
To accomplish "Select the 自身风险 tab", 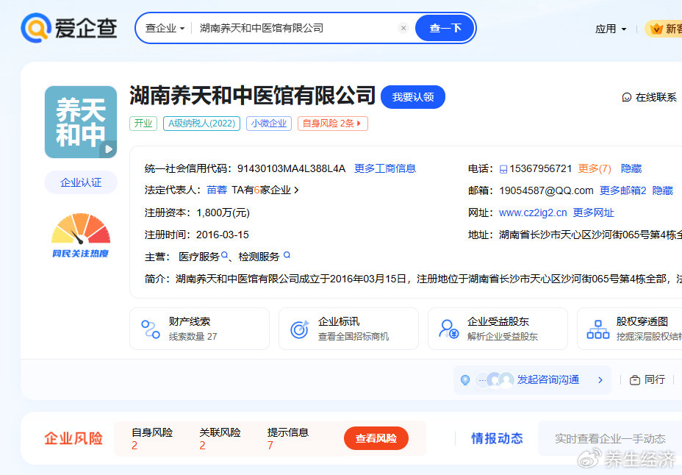I will coord(152,438).
